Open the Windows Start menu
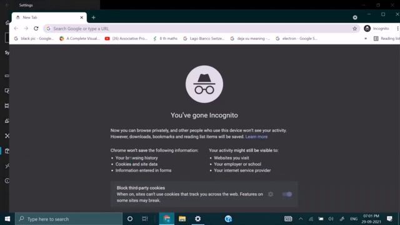 point(7,219)
